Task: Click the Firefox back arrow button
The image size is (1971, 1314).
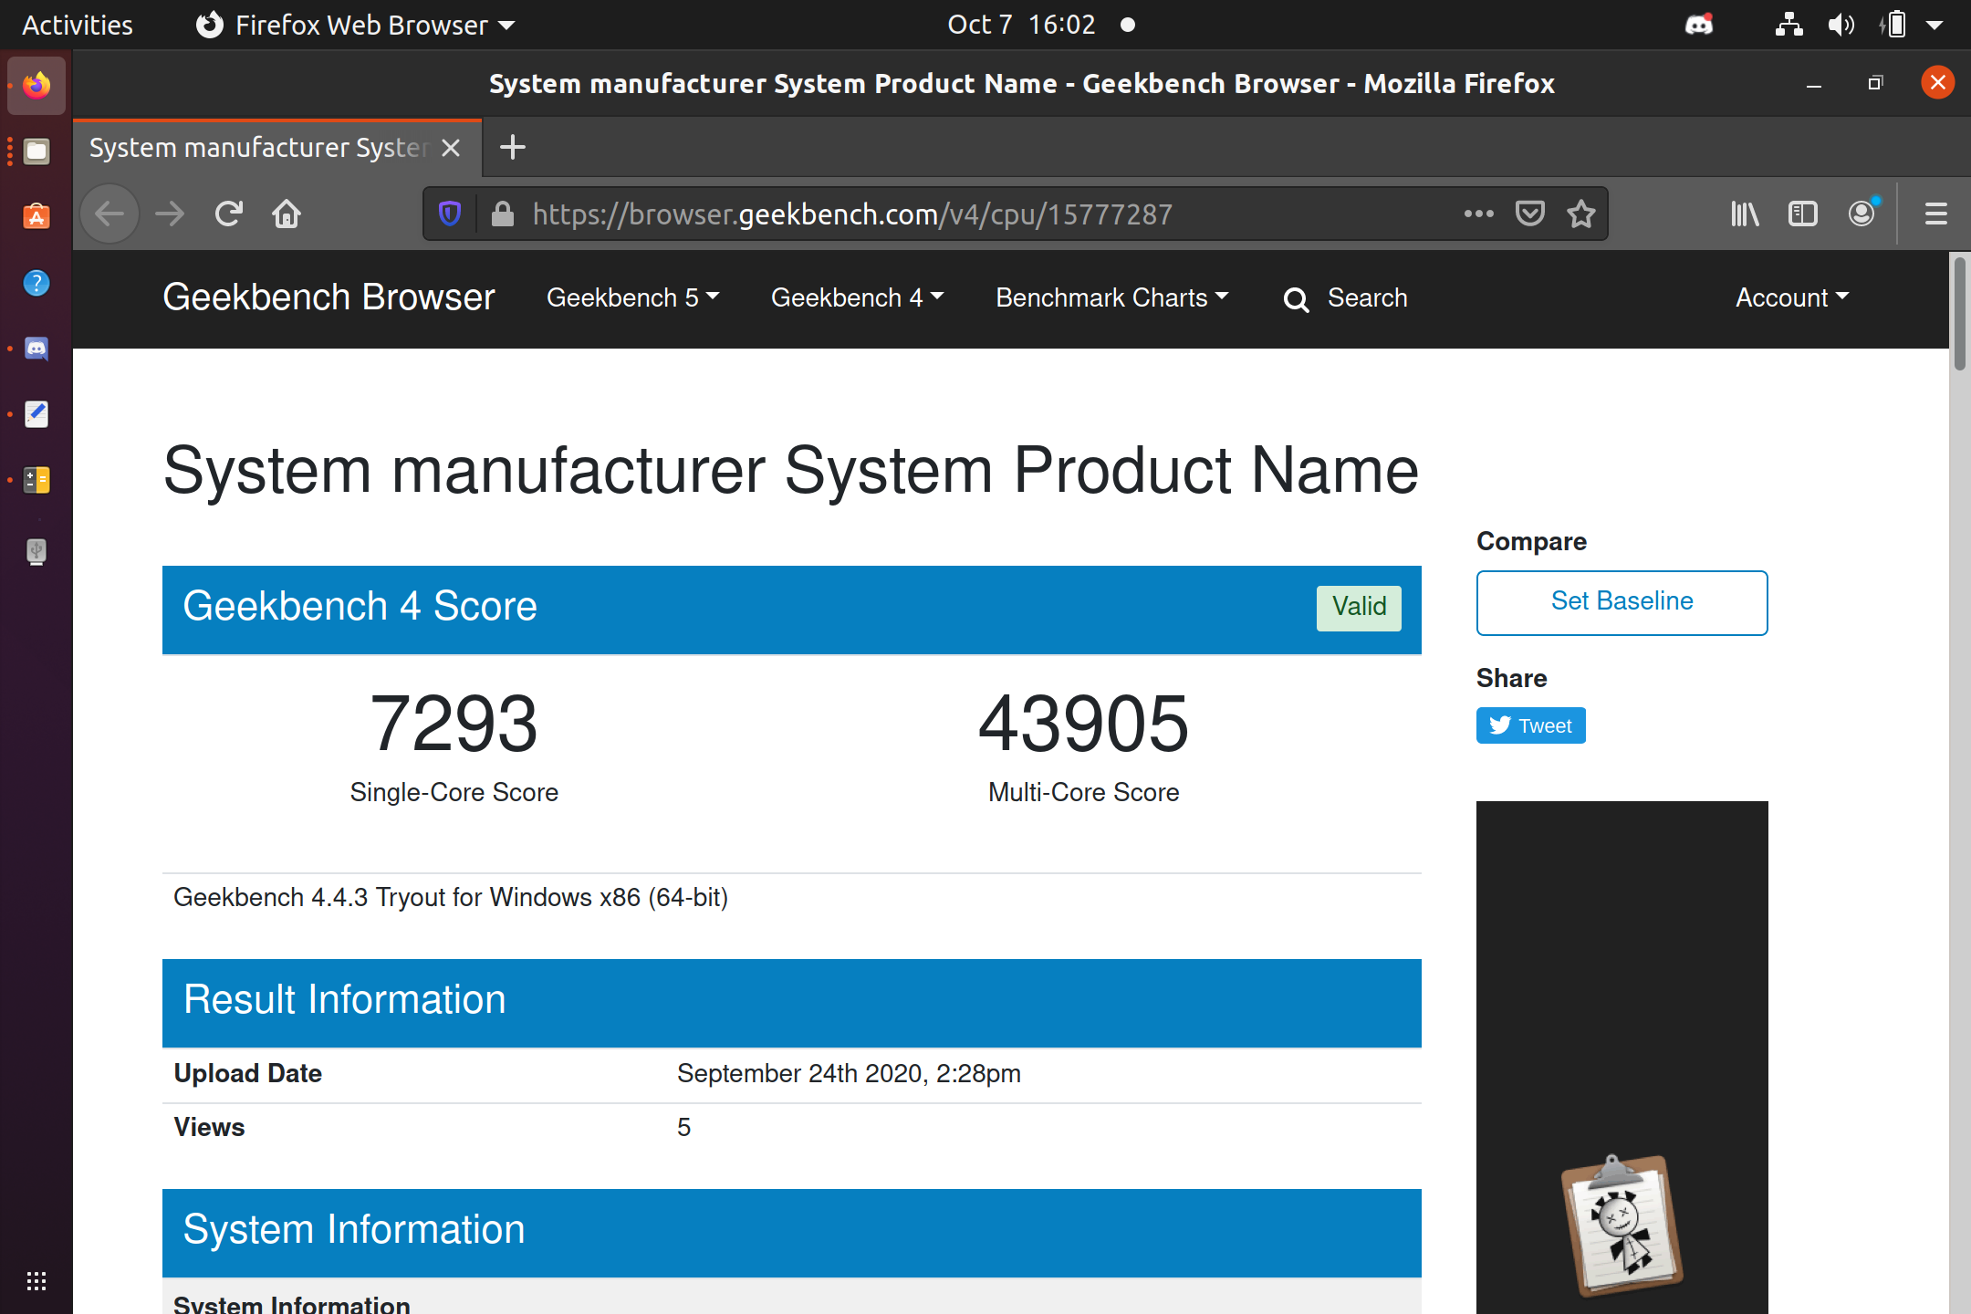Action: click(x=109, y=214)
